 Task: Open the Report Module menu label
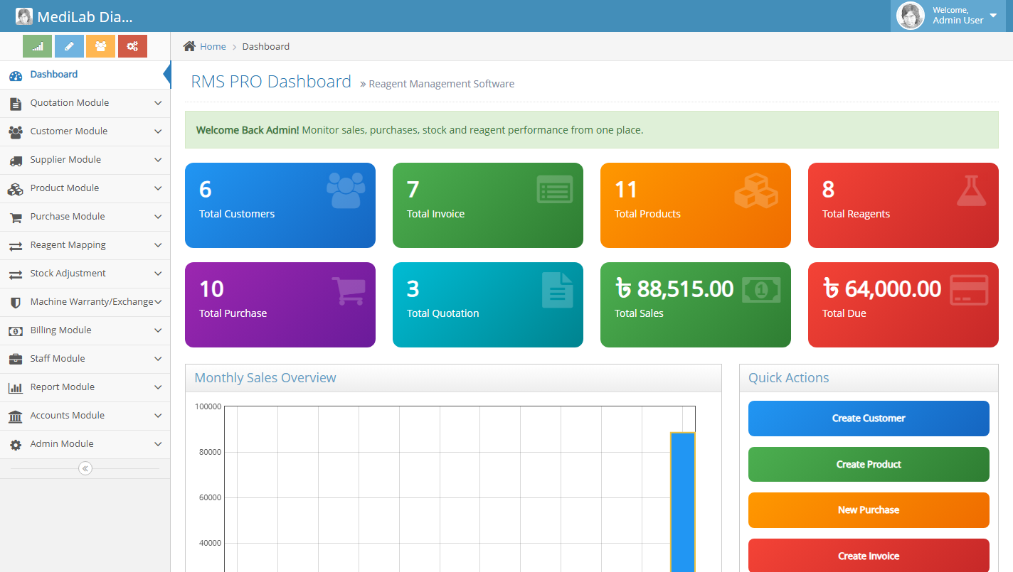(63, 387)
